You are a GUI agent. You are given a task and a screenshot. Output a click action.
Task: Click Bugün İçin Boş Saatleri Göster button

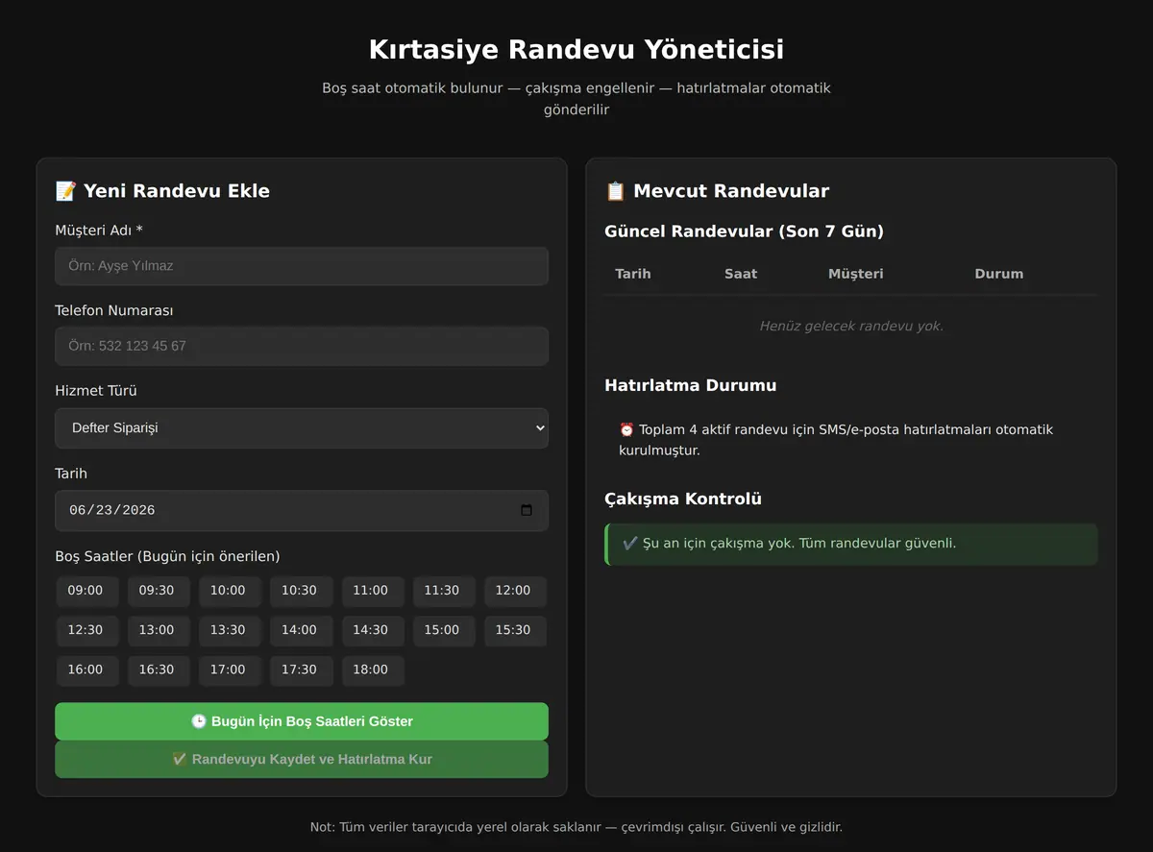[x=302, y=721]
